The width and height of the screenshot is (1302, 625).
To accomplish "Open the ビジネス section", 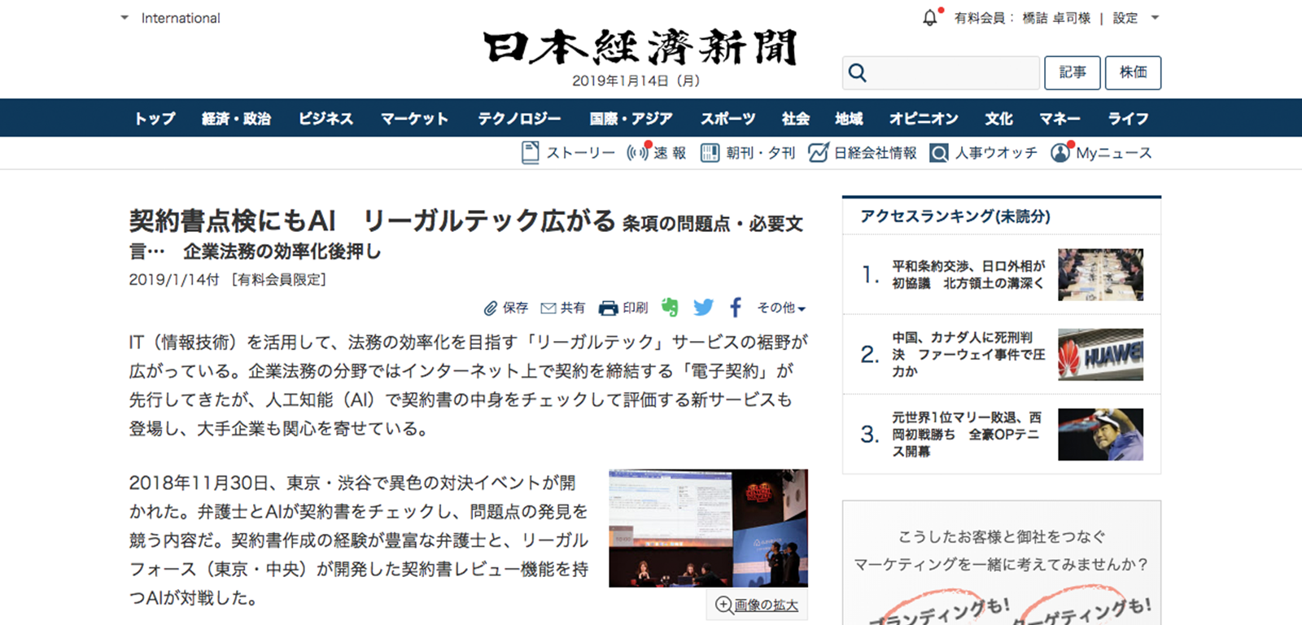I will click(x=325, y=119).
